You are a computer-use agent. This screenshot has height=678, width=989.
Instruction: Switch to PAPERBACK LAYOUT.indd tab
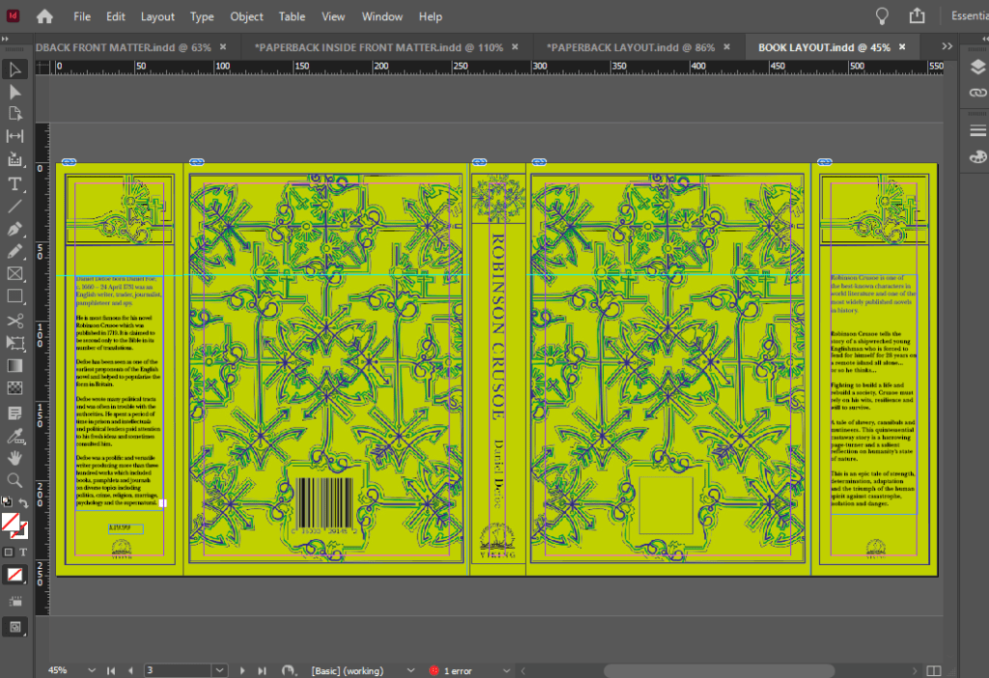tap(631, 46)
